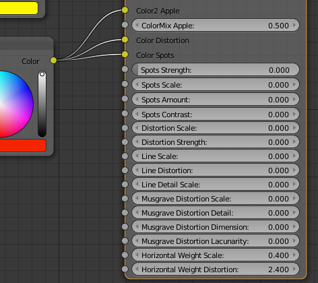This screenshot has width=318, height=283.
Task: Pick a hue on the color wheel
Action: point(15,104)
